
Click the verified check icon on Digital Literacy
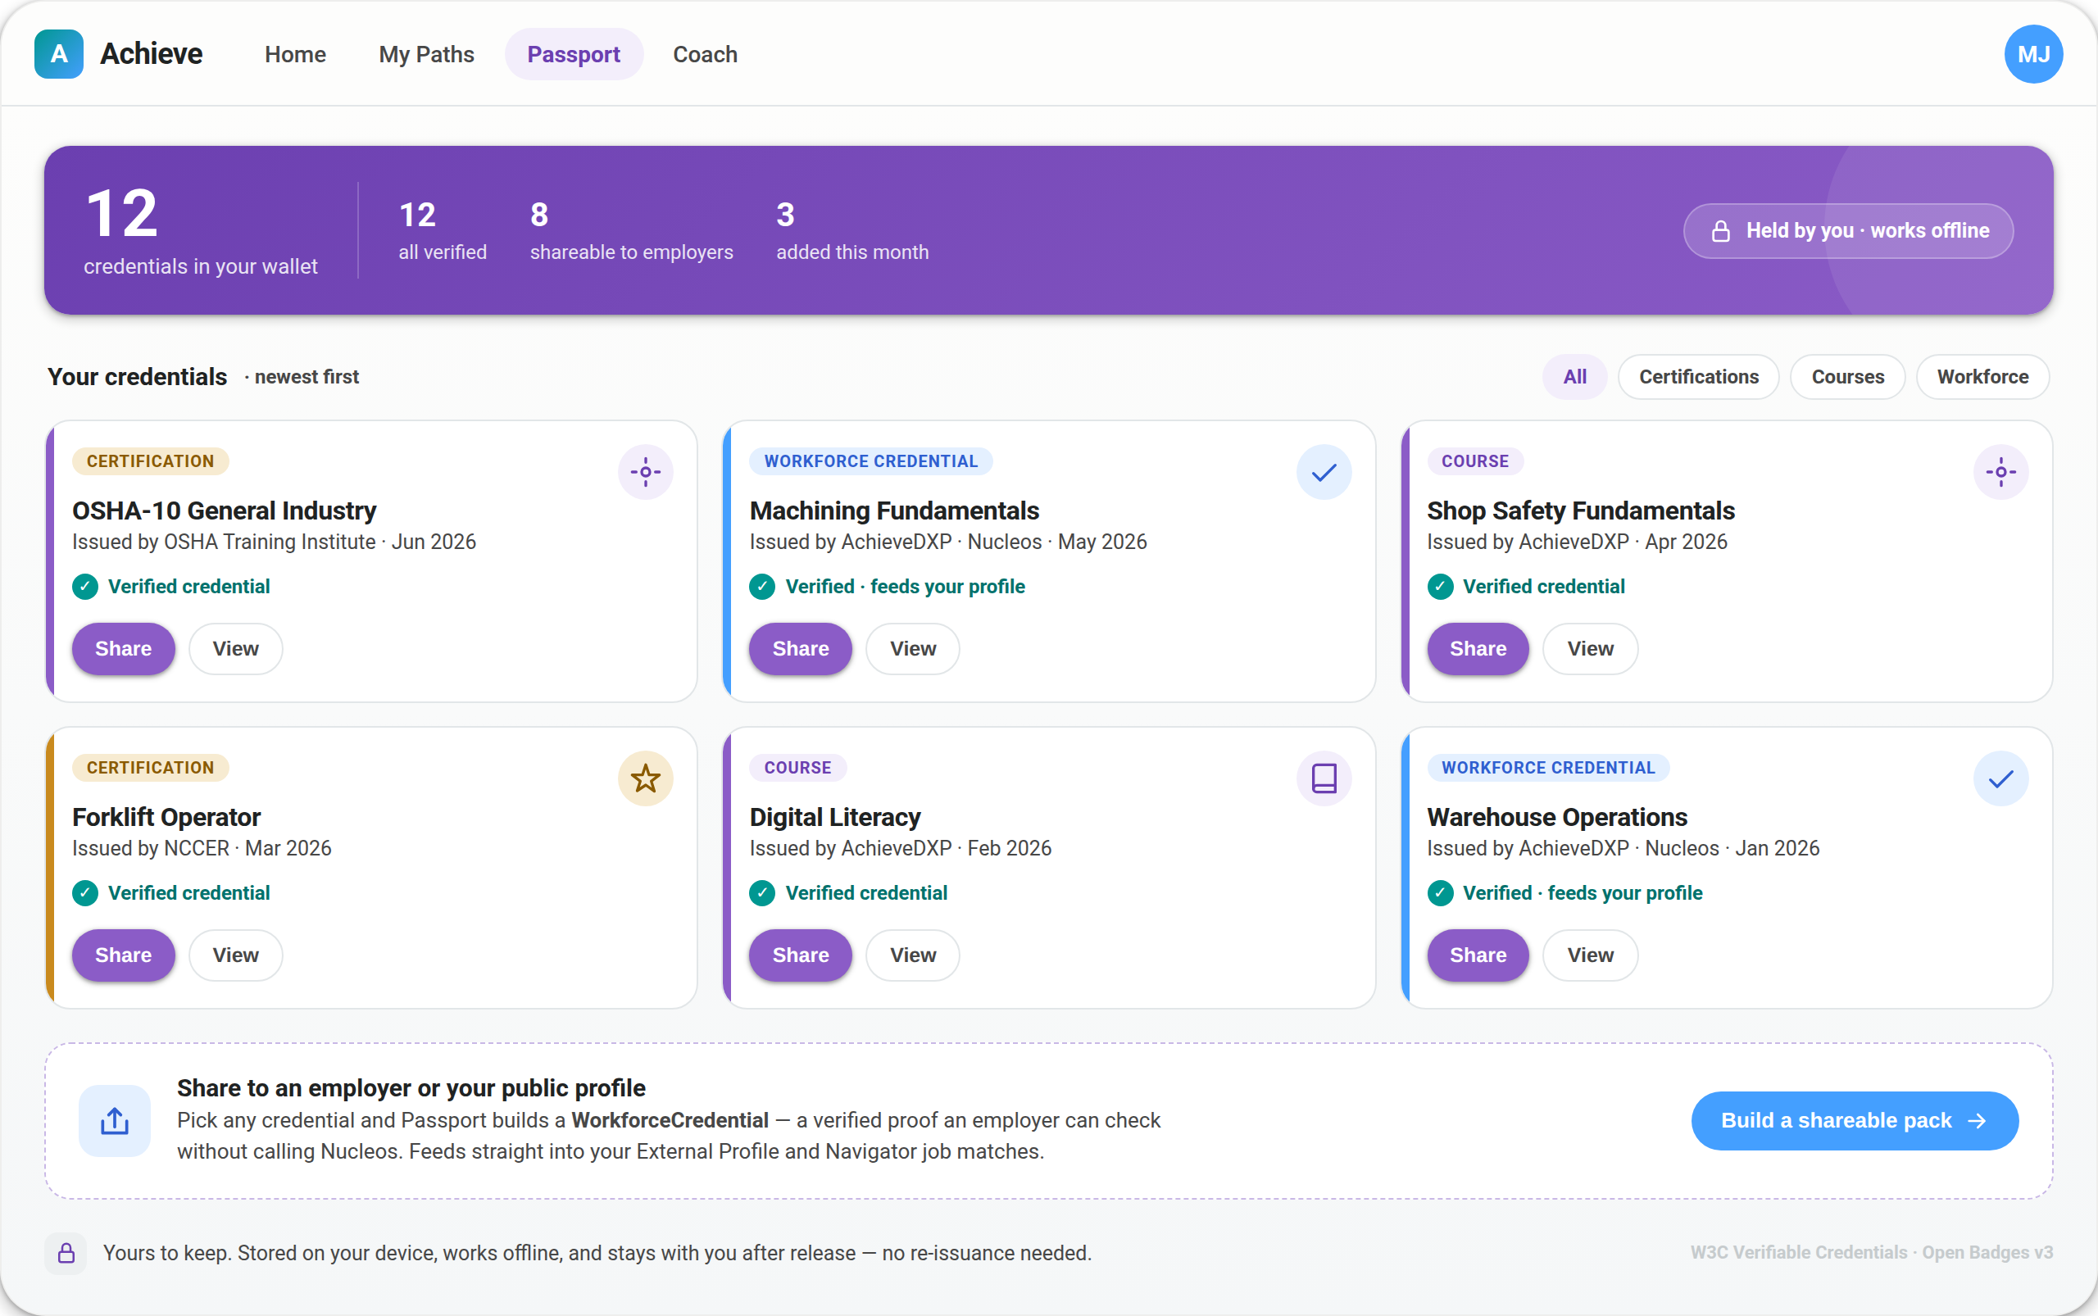(x=761, y=893)
